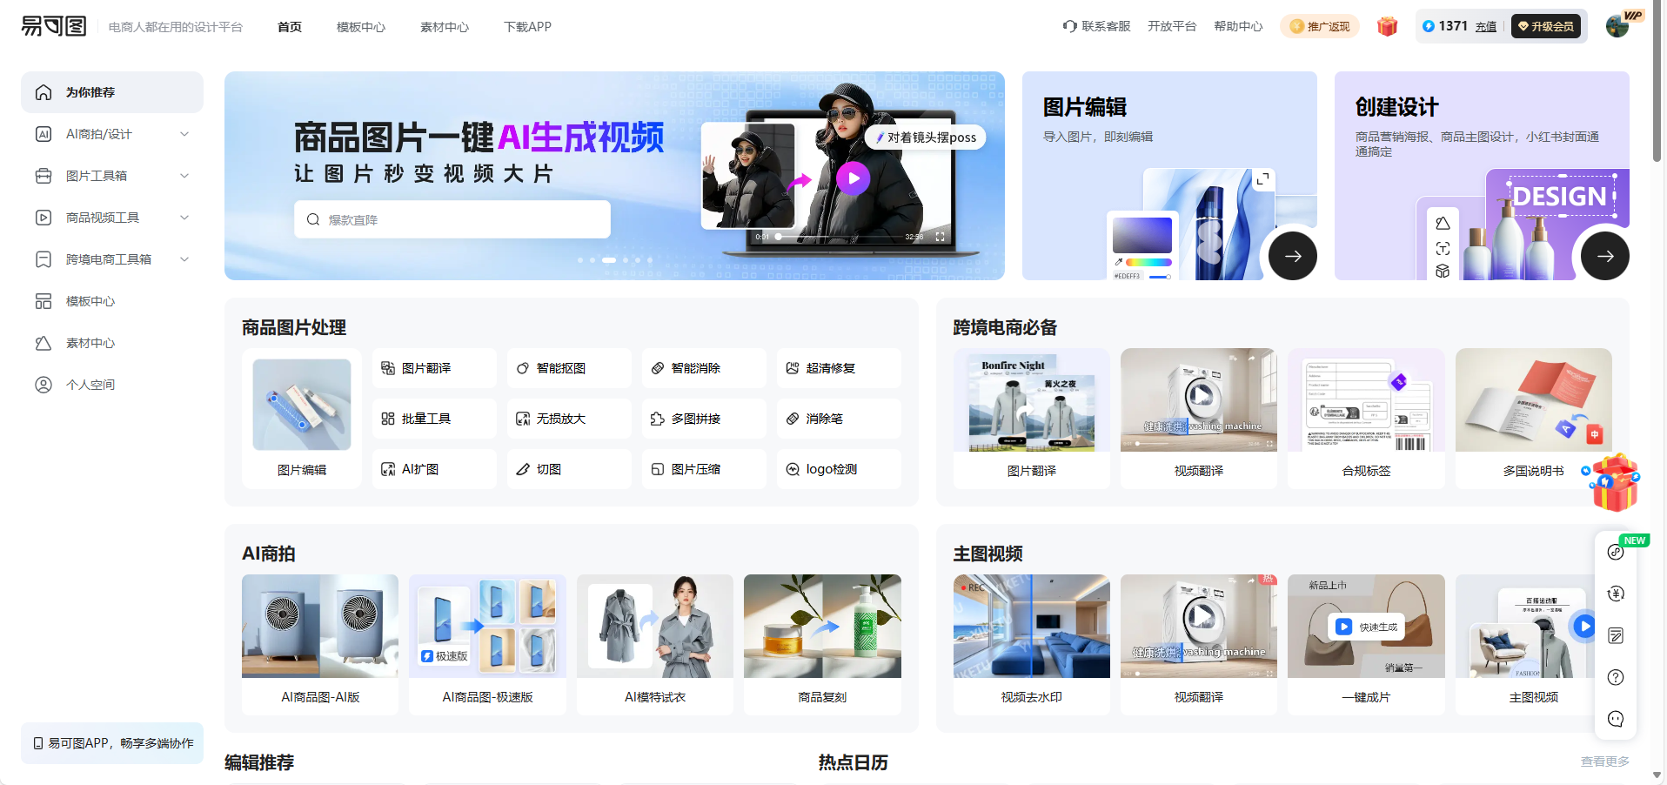Select the 智能抠图 tool
Viewport: 1667px width, 785px height.
click(x=569, y=368)
